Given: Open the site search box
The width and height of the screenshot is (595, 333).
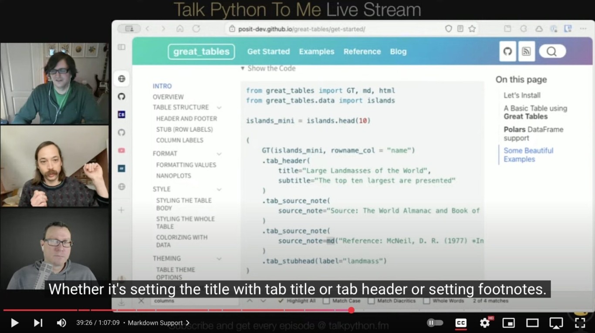Looking at the screenshot, I should (552, 51).
